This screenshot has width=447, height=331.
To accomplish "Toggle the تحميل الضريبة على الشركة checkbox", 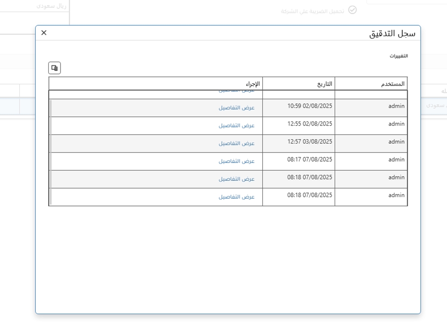I will tap(352, 10).
